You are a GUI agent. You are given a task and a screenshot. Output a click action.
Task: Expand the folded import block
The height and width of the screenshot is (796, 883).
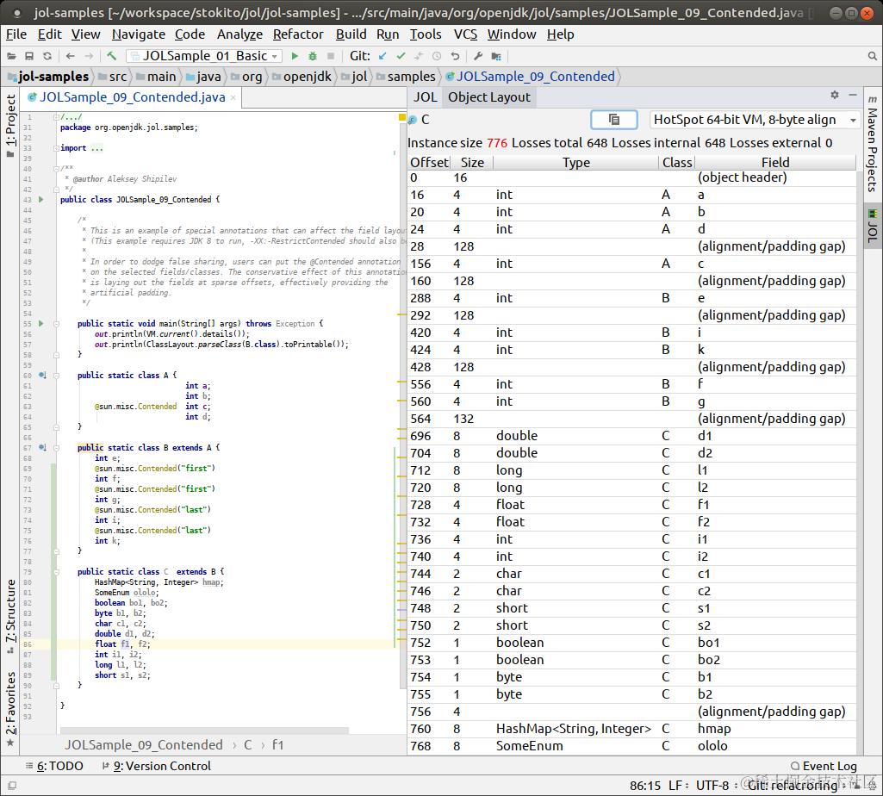56,148
